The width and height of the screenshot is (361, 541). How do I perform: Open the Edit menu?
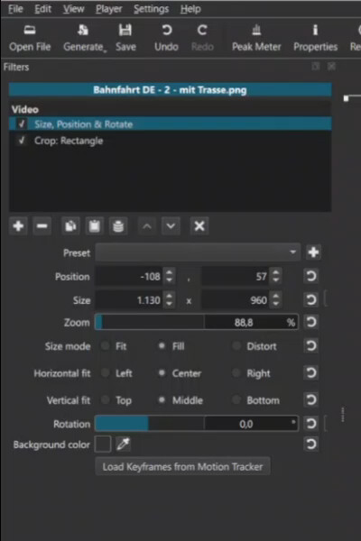[42, 9]
